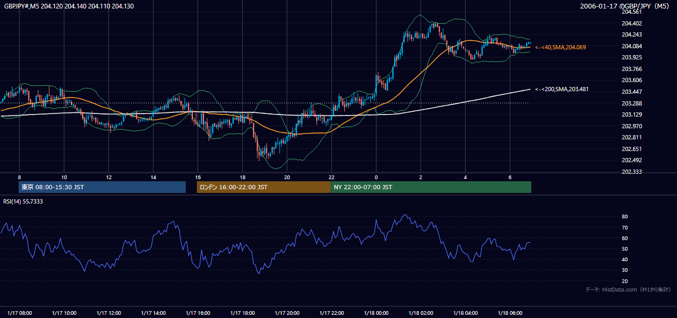Click the 2006-01-17 GBP/JPY (M5) chart title
The image size is (677, 318).
click(625, 6)
